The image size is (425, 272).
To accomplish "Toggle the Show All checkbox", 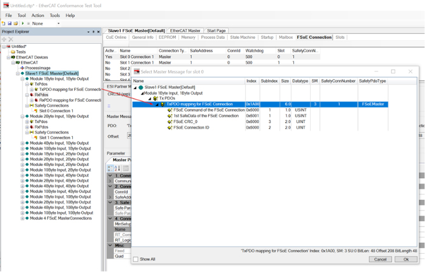I will [x=136, y=259].
